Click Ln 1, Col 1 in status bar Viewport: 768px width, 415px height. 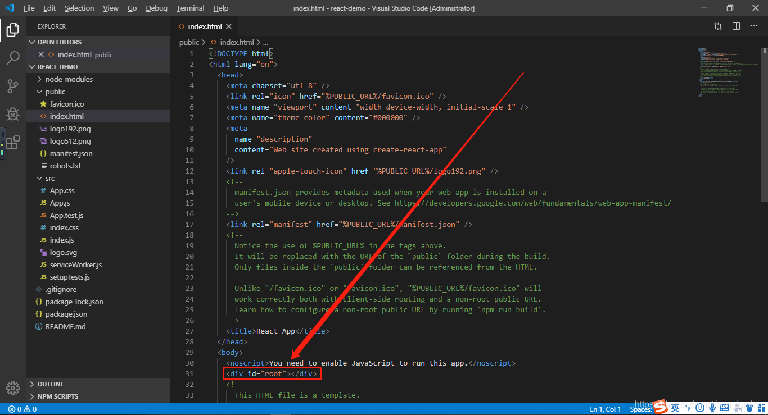point(606,409)
